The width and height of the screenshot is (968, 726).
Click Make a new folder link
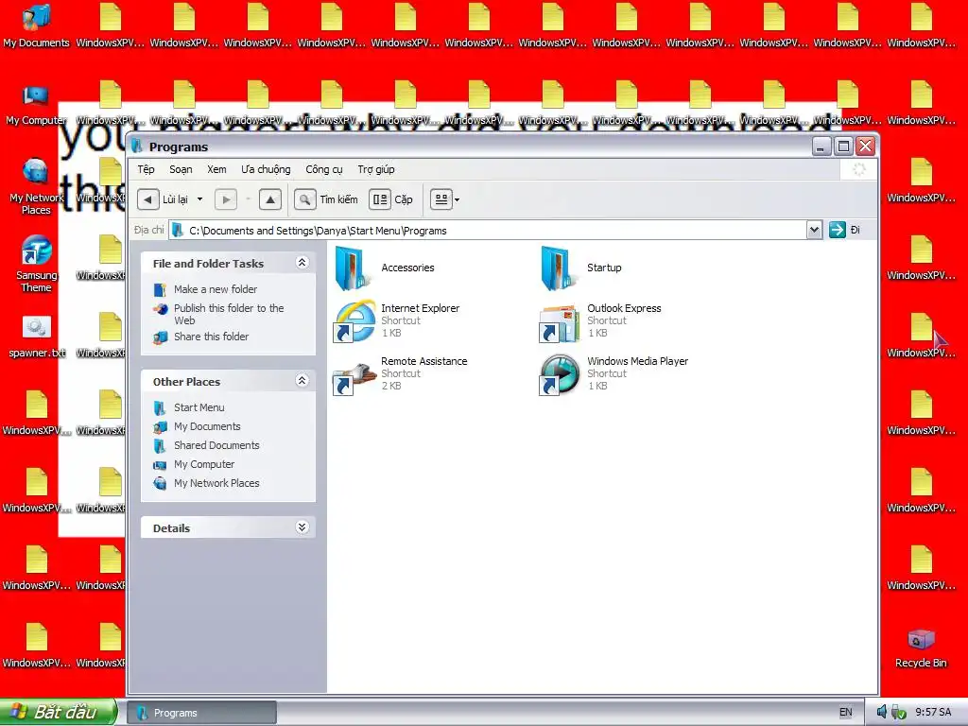pyautogui.click(x=216, y=289)
